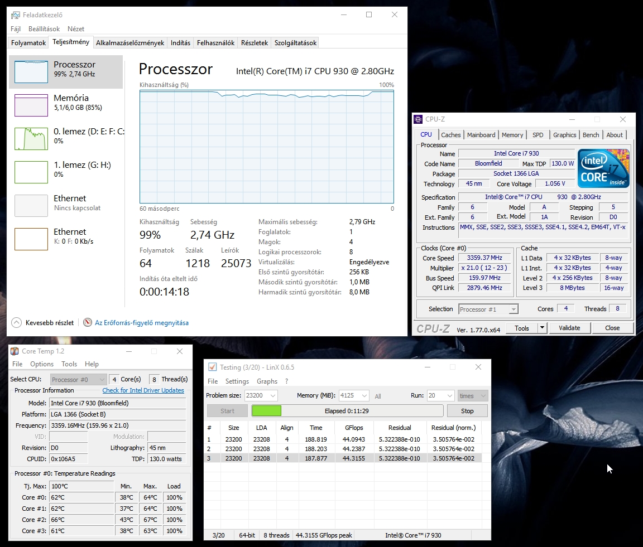Click the GFlops column header in LinX

pyautogui.click(x=354, y=427)
